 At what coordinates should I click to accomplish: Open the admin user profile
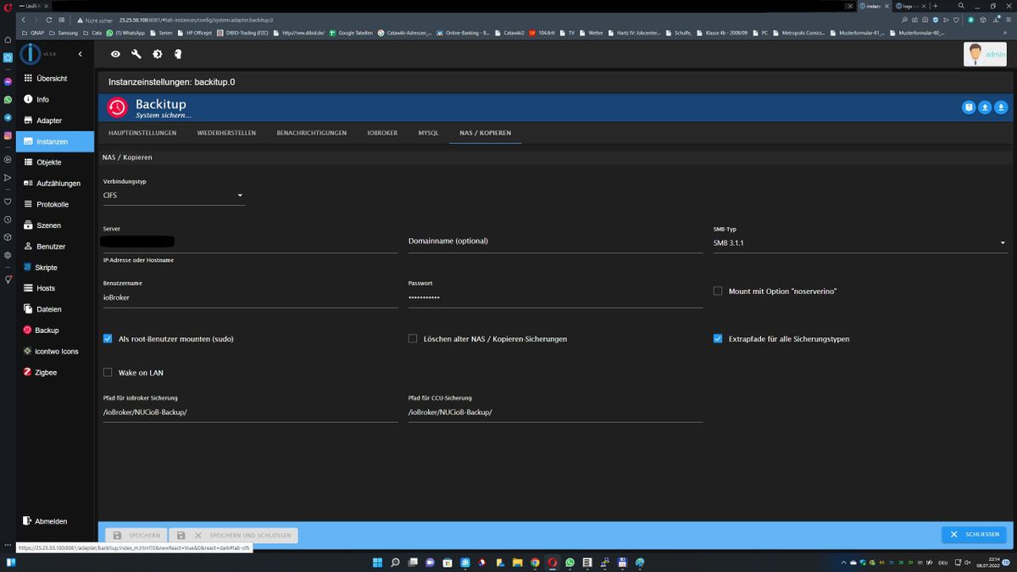[985, 54]
